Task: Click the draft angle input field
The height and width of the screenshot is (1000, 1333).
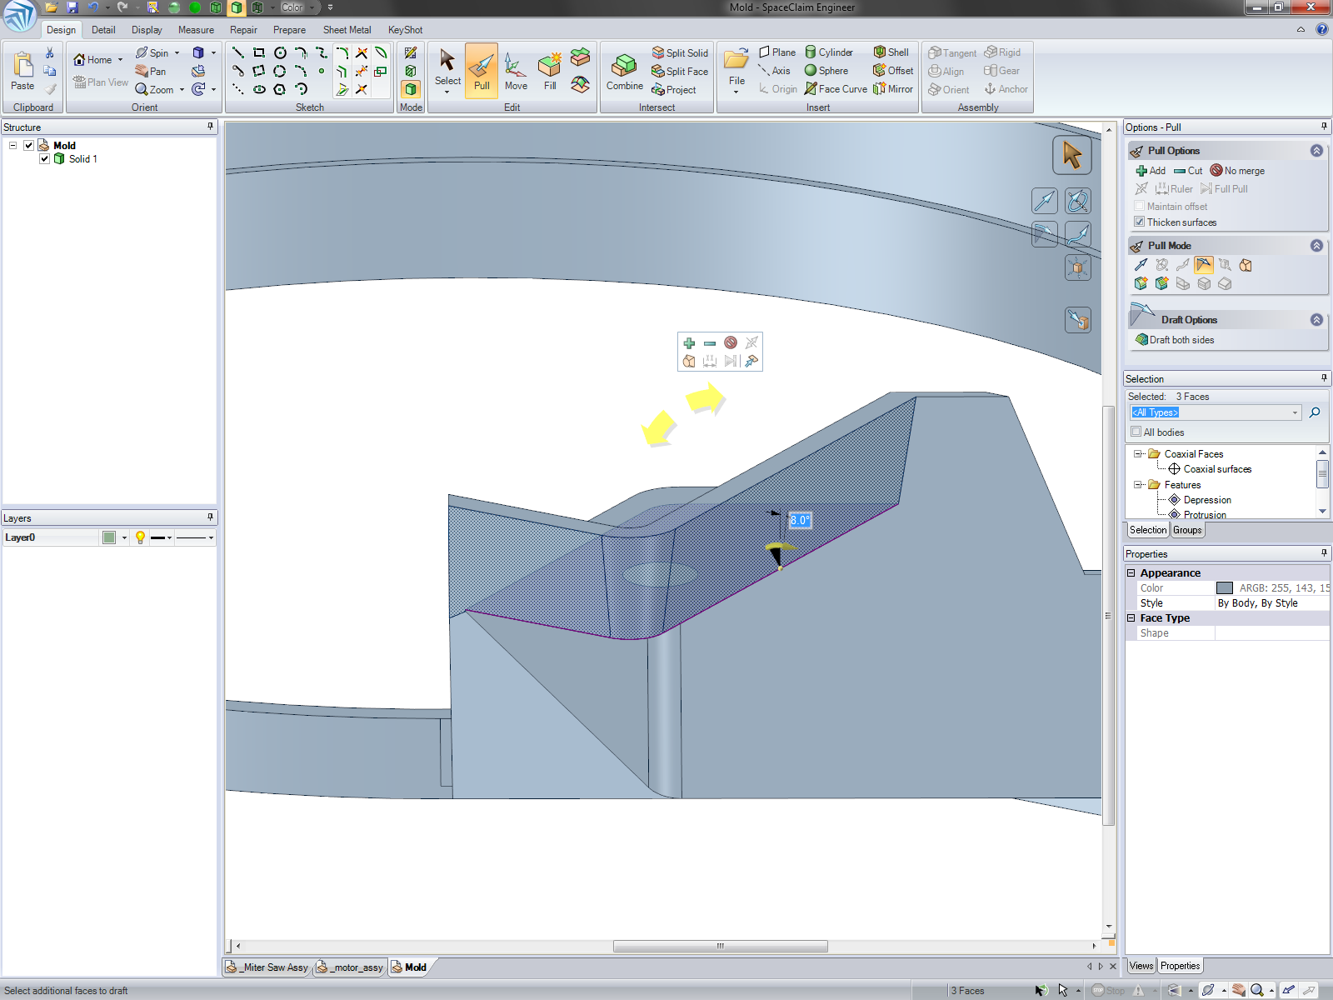Action: tap(800, 520)
